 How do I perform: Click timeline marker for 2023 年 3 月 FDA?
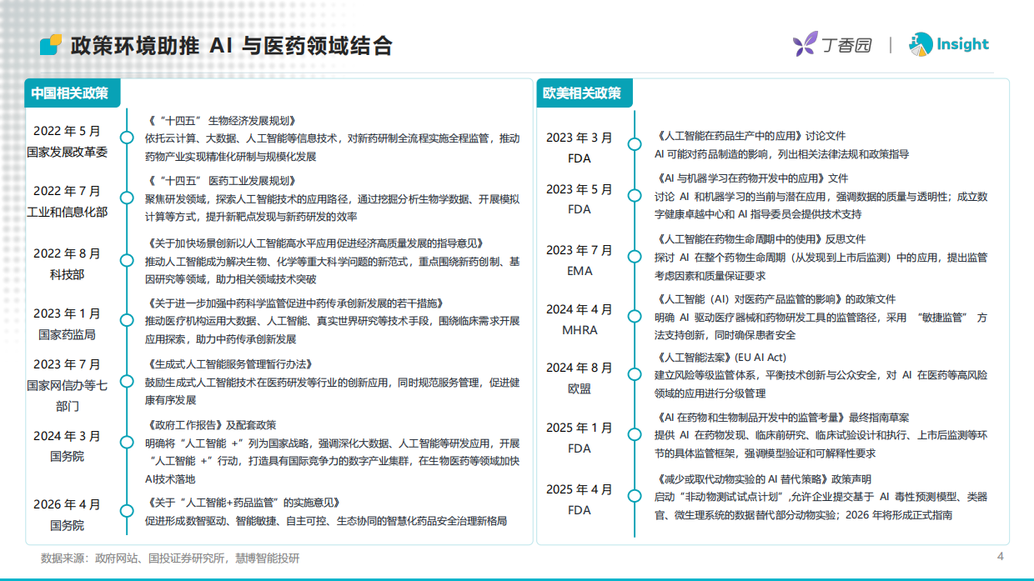click(x=635, y=145)
